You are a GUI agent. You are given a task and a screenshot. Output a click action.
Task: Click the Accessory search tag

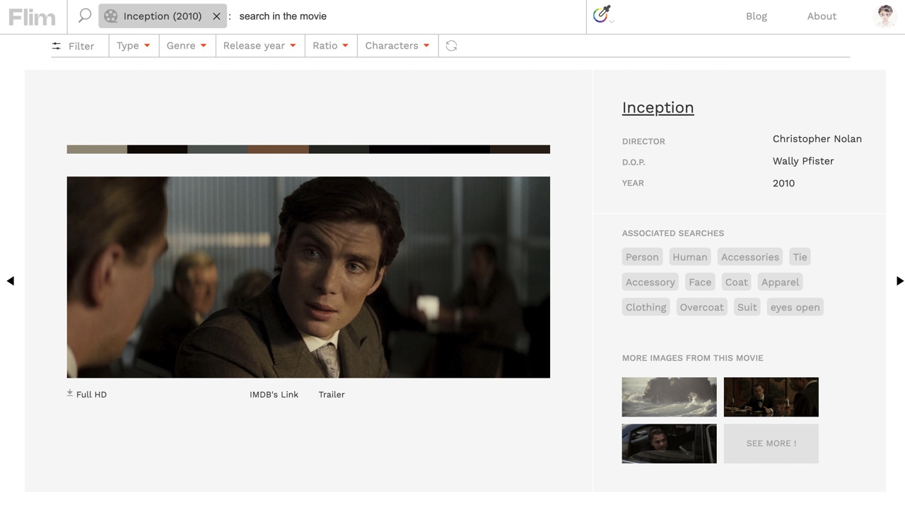(650, 282)
